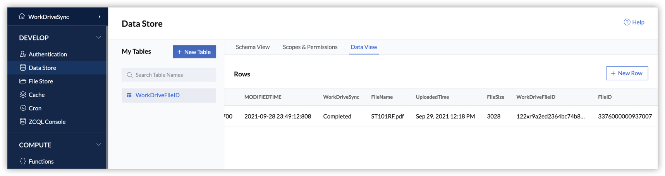
Task: Click the Functions curly braces icon
Action: pyautogui.click(x=23, y=161)
